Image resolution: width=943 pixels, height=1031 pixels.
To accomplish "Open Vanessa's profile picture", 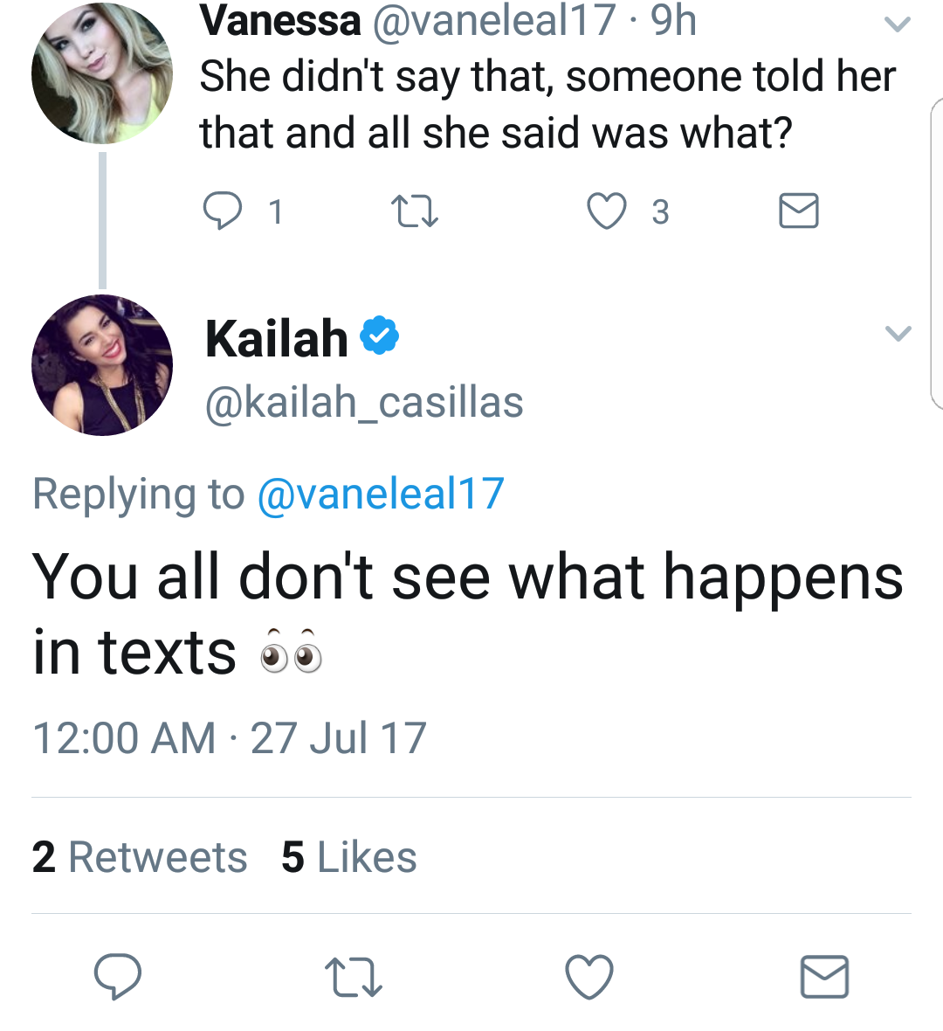I will [102, 73].
